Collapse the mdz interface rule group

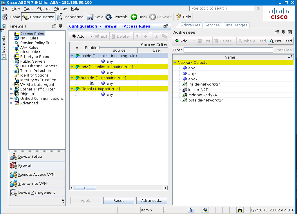72,67
